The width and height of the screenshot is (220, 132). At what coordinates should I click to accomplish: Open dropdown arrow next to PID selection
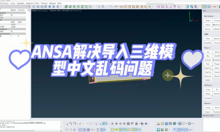tap(77, 124)
